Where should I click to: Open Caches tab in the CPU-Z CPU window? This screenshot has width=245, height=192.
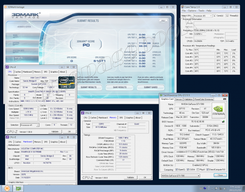[x=18, y=72]
